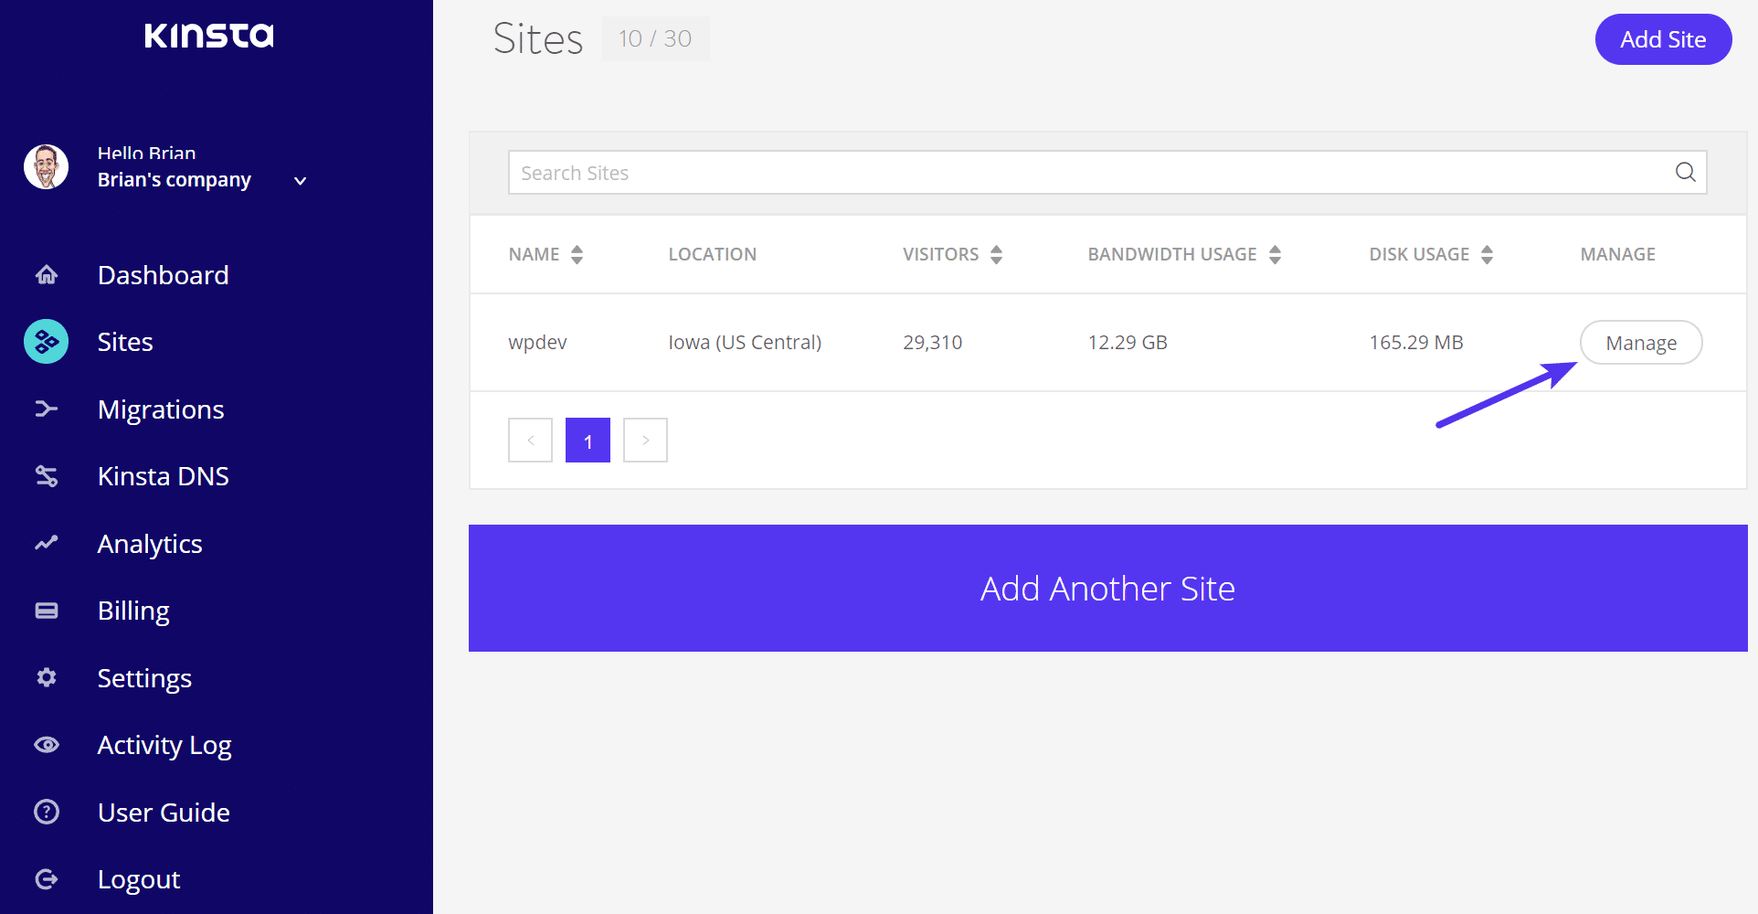Image resolution: width=1758 pixels, height=914 pixels.
Task: Click the Settings gear icon
Action: click(x=47, y=677)
